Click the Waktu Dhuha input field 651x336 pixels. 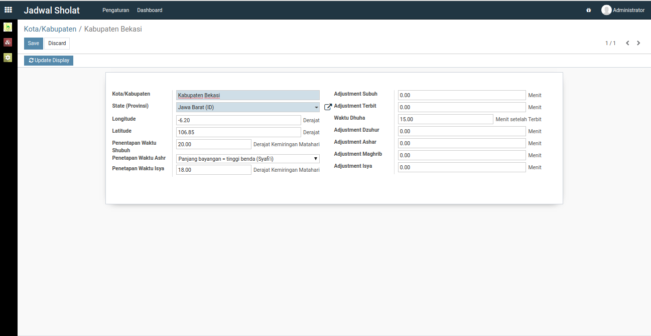pos(445,119)
